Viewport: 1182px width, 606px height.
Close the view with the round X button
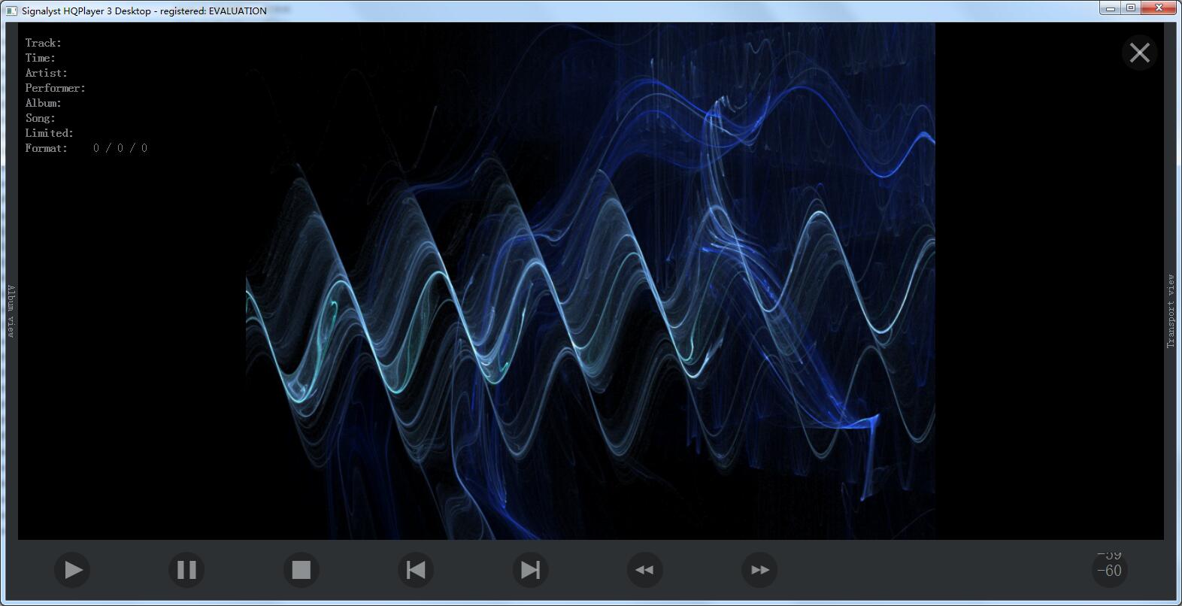pos(1139,53)
